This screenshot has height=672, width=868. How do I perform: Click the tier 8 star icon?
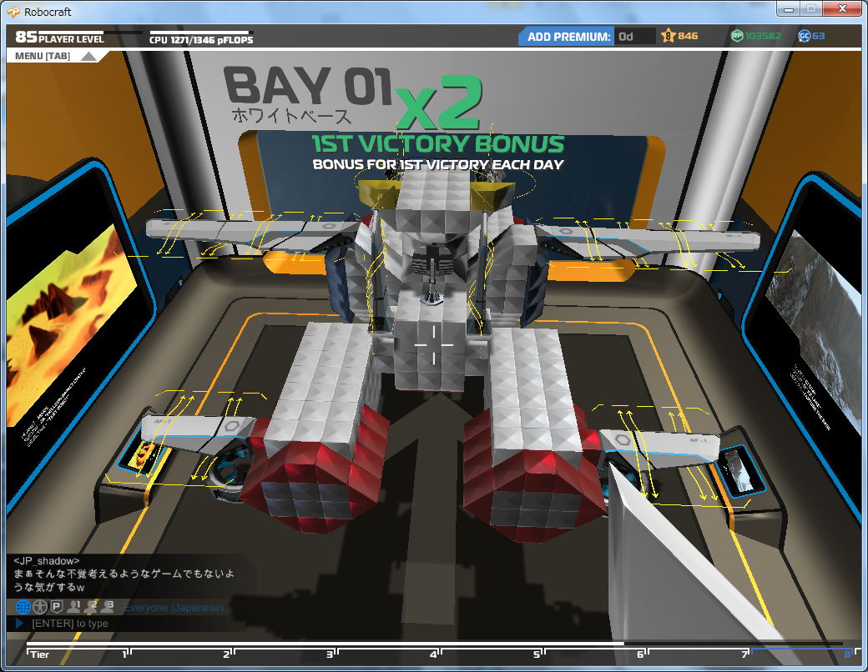(669, 36)
